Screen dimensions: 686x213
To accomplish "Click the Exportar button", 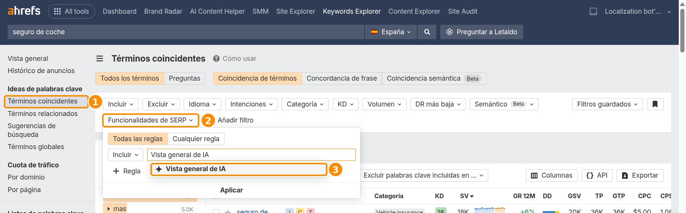I will click(x=640, y=175).
